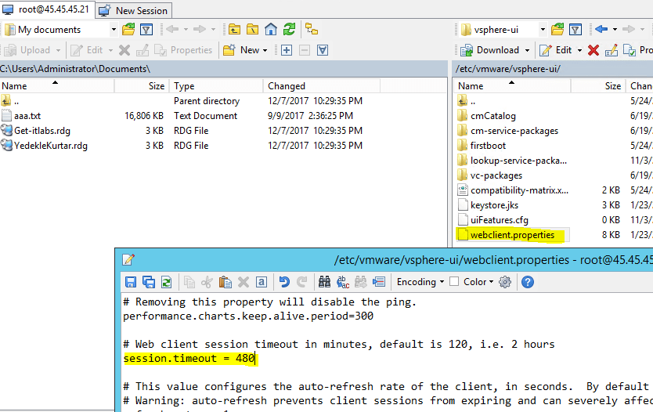Click the Replace text icon
This screenshot has height=412, width=653.
click(x=343, y=282)
